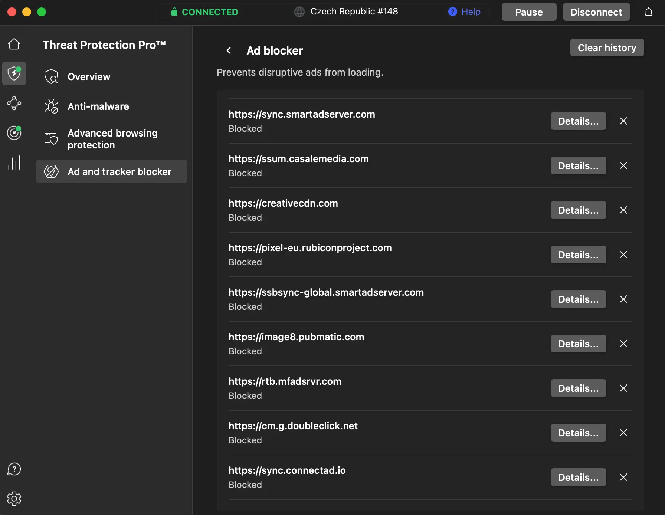Viewport: 665px width, 515px height.
Task: Open the Meshnet icon in sidebar
Action: [14, 103]
